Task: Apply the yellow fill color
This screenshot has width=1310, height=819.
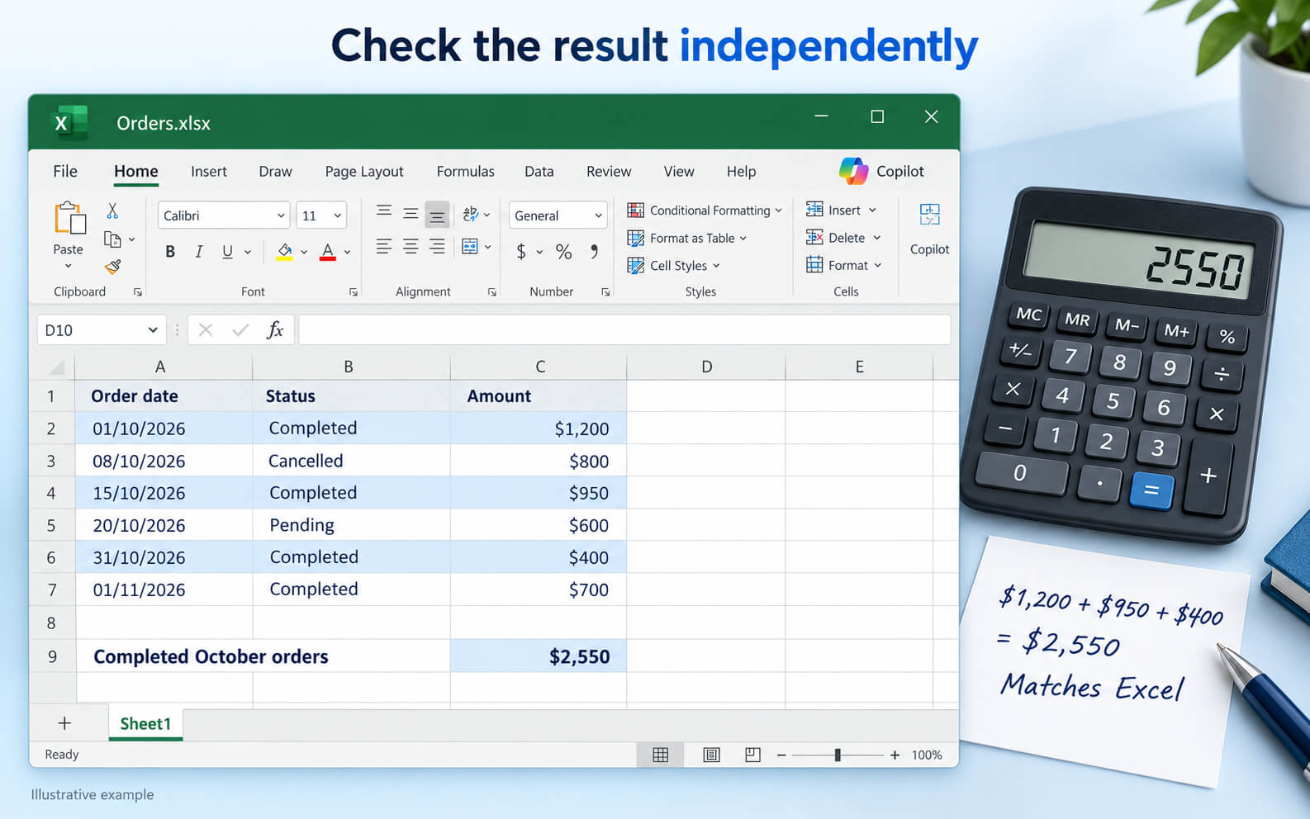Action: (x=285, y=252)
